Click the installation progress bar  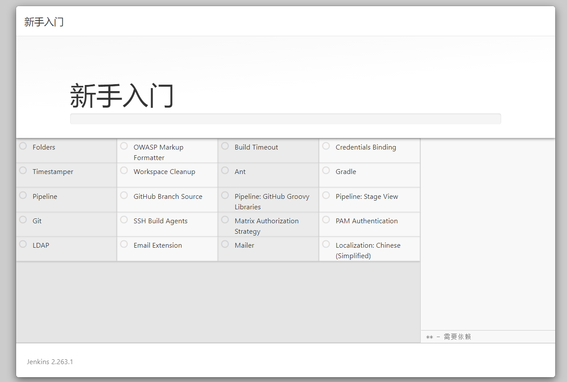click(286, 119)
